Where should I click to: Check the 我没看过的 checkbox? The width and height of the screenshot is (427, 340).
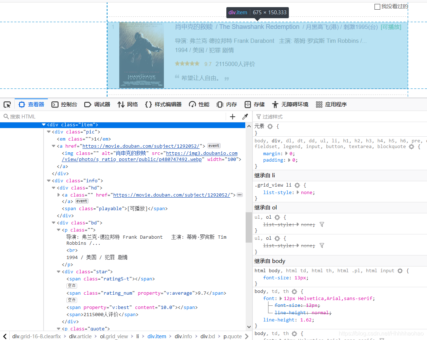(377, 7)
